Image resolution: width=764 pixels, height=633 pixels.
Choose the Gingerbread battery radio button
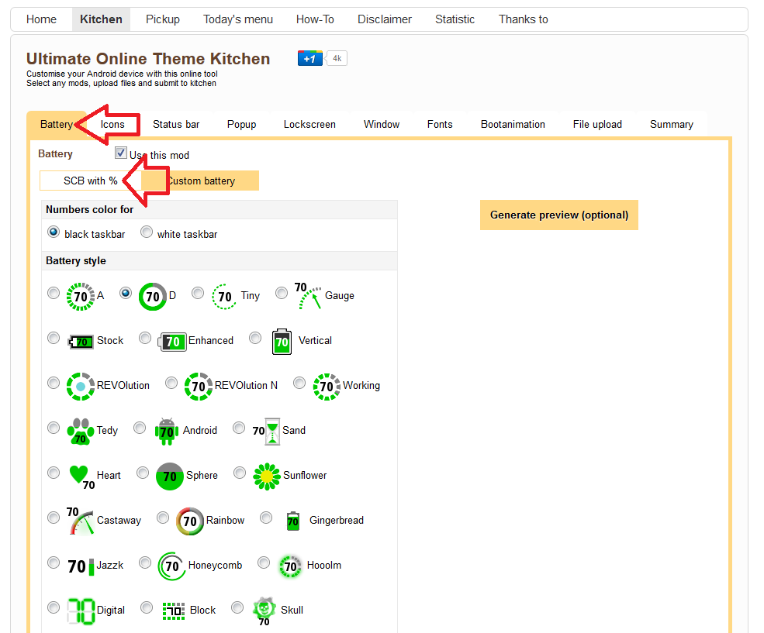(266, 518)
